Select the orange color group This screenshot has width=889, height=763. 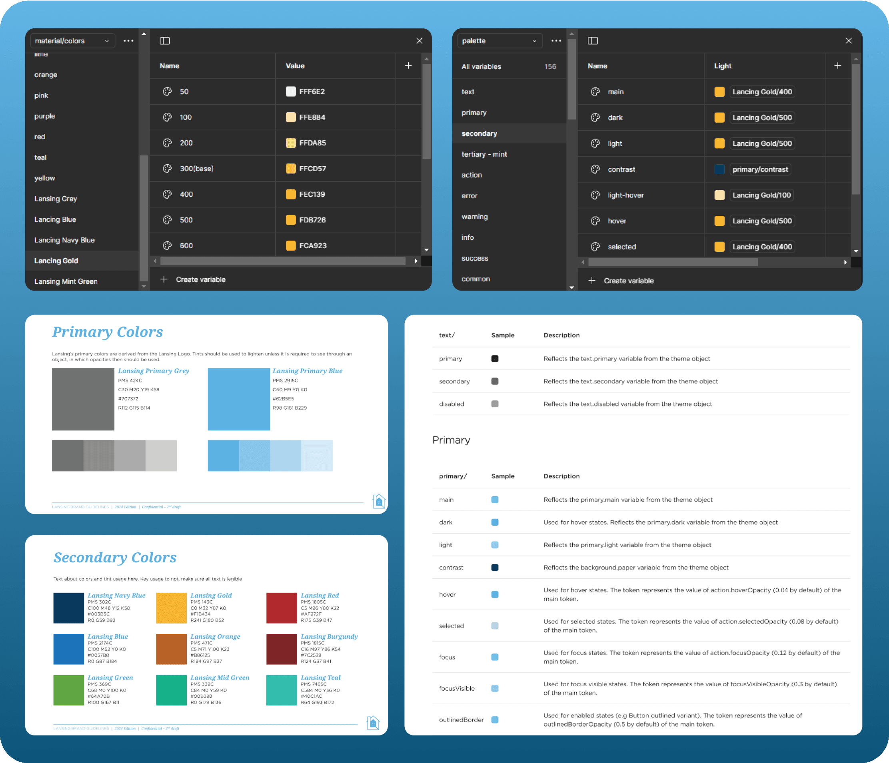pos(82,75)
